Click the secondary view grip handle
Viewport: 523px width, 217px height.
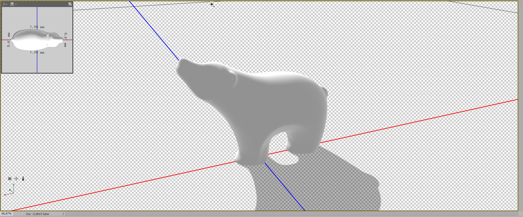coord(4,4)
